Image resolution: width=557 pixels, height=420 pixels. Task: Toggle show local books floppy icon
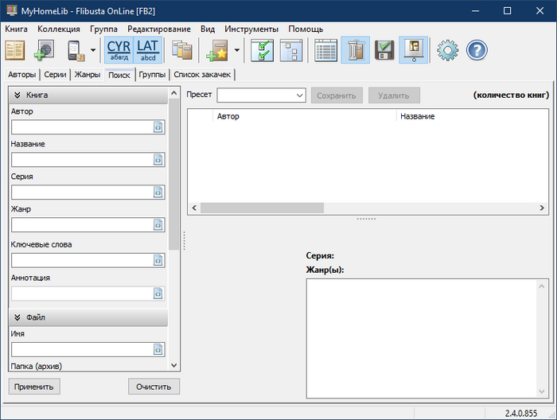tap(384, 50)
